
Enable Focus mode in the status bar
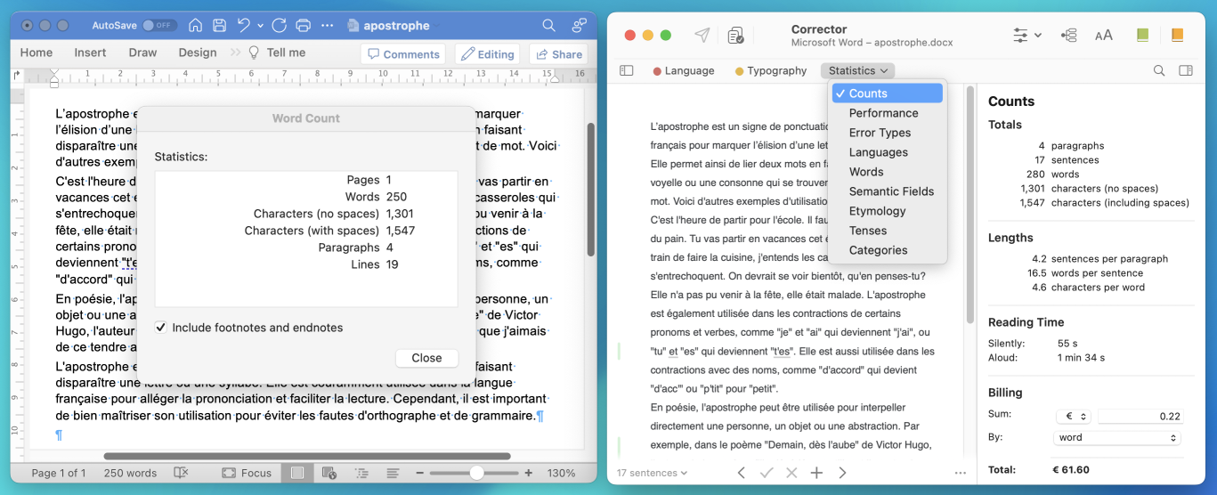[x=247, y=473]
